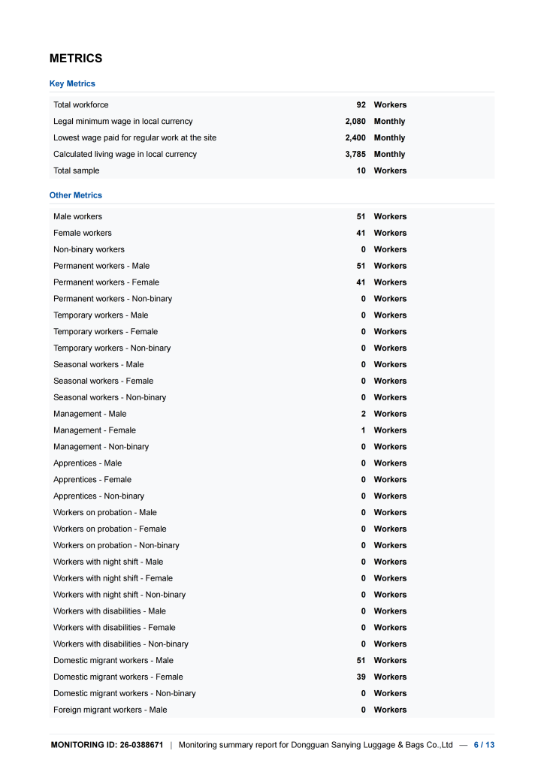
Task: Click the Total workforce row label
Action: [81, 105]
